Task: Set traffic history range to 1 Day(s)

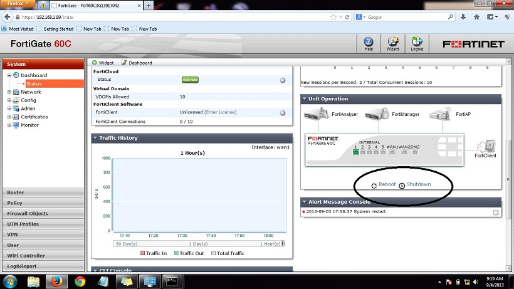Action: 198,244
